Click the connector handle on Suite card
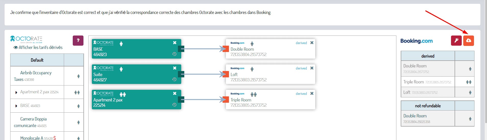The width and height of the screenshot is (487, 140). pos(181,74)
